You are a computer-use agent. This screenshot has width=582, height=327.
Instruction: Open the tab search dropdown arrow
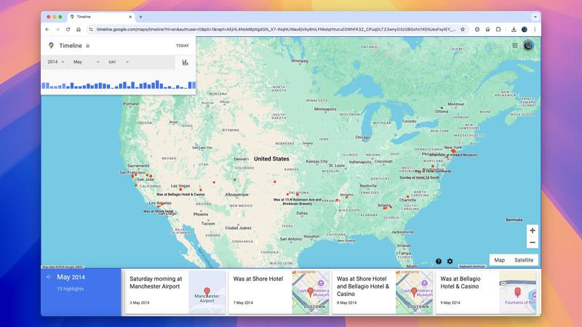(535, 17)
